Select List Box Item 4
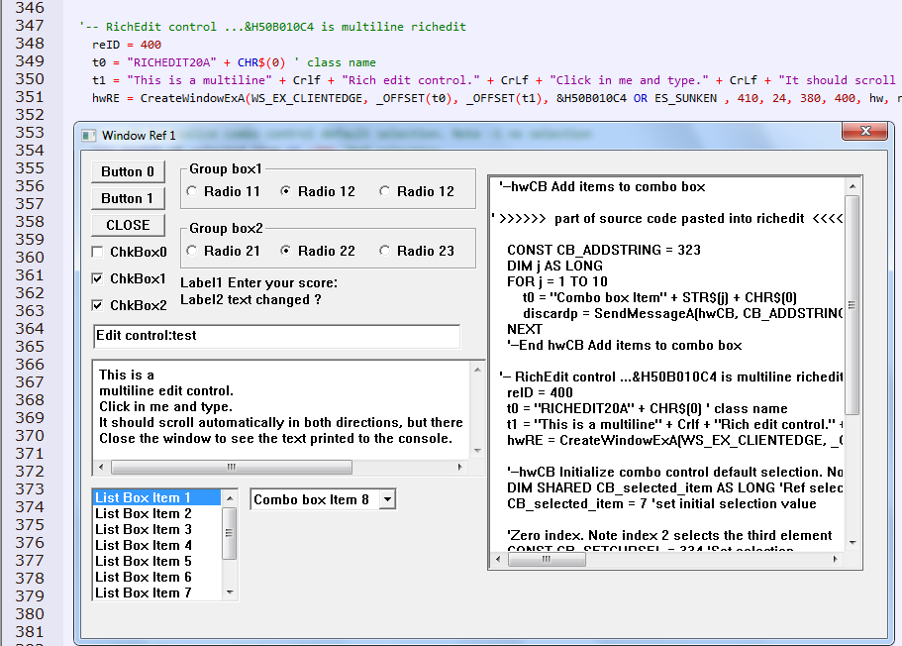The width and height of the screenshot is (902, 646). coord(144,545)
